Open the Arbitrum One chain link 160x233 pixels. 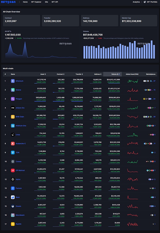21,126
